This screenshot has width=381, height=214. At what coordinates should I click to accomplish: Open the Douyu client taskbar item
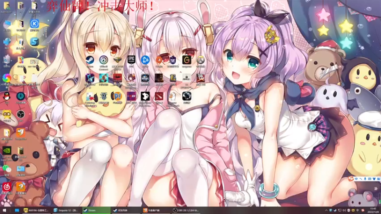click(156, 210)
